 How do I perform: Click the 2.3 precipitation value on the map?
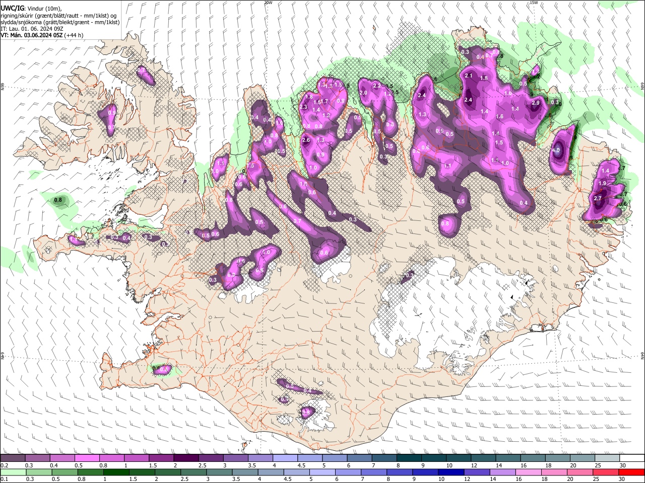click(x=303, y=107)
